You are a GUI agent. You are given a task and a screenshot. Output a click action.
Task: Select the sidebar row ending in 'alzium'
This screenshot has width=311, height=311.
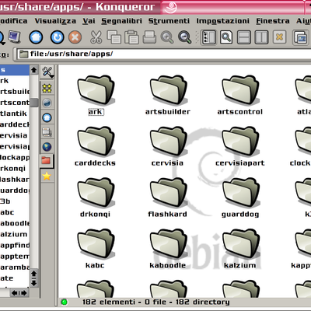pyautogui.click(x=15, y=234)
